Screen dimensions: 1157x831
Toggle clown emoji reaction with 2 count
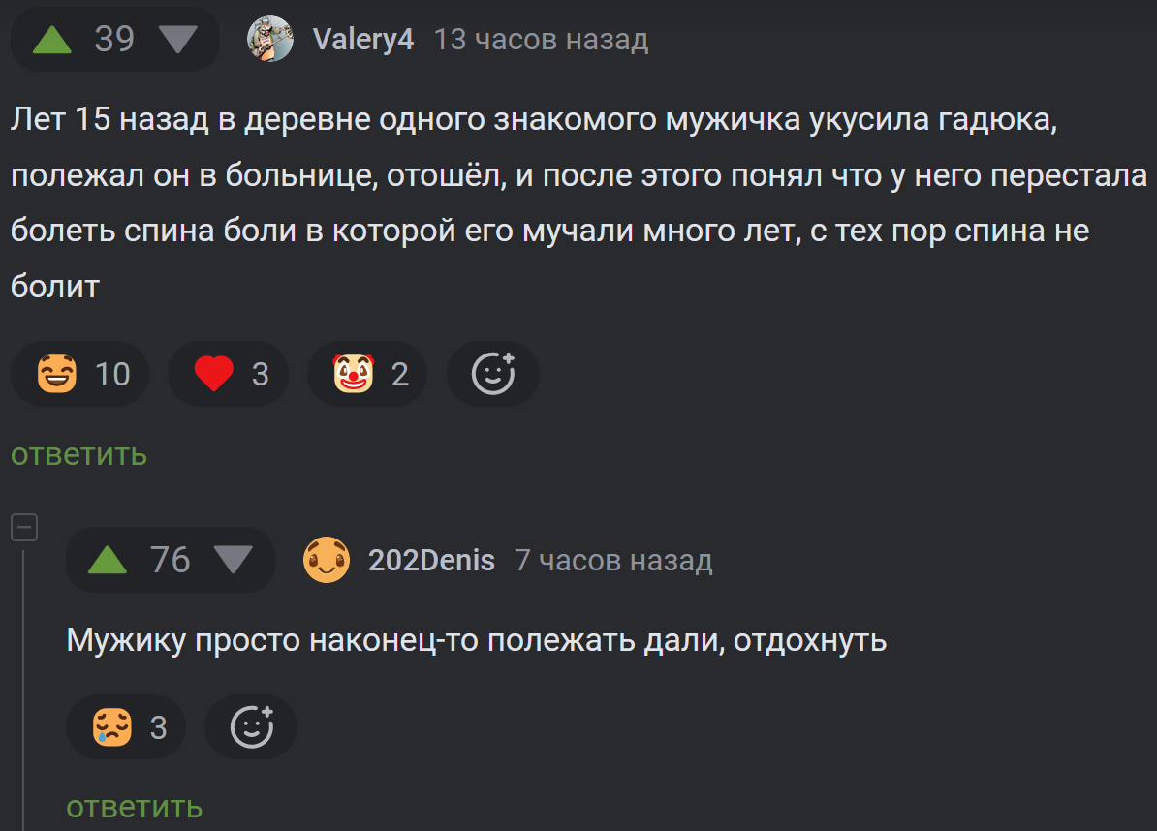[x=367, y=374]
